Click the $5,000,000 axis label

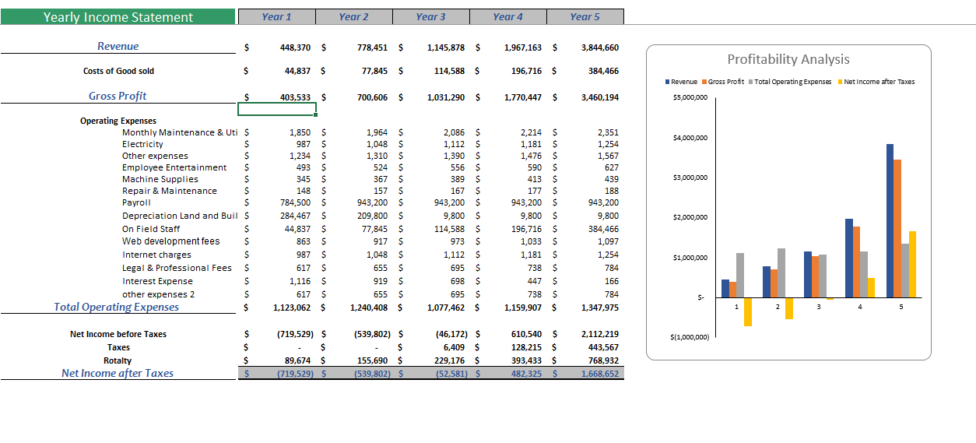(x=690, y=98)
